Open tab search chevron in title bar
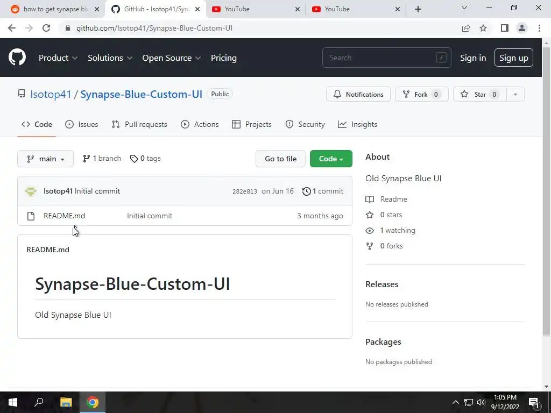This screenshot has width=551, height=413. click(x=464, y=8)
